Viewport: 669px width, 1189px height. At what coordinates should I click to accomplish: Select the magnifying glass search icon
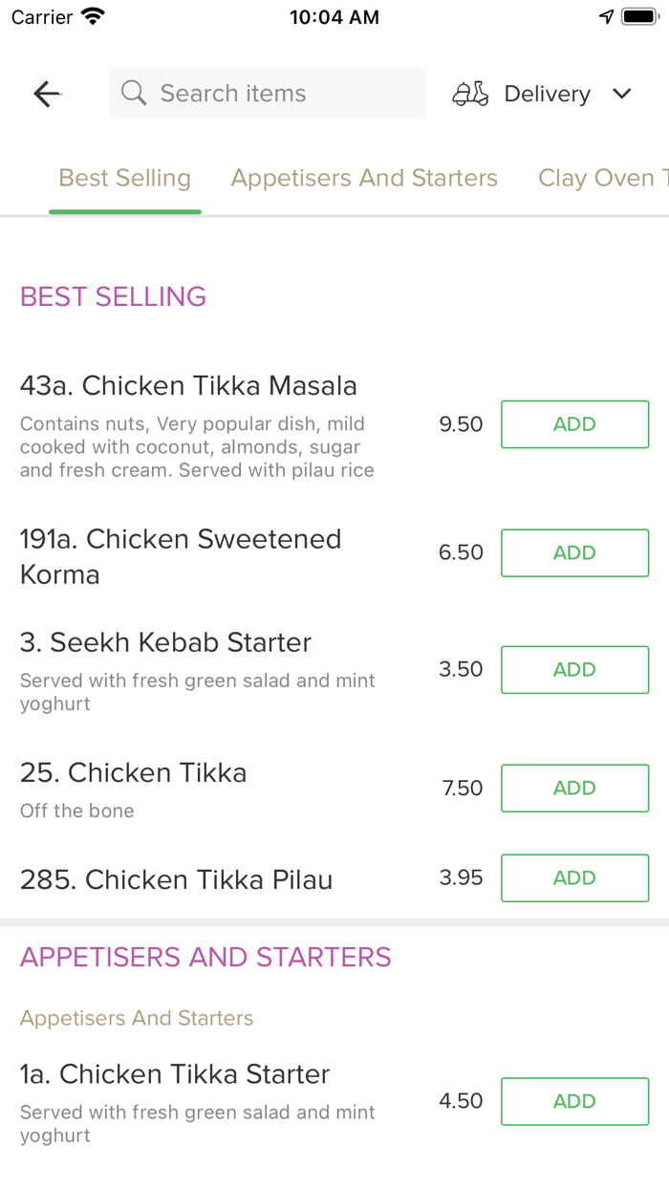(133, 93)
